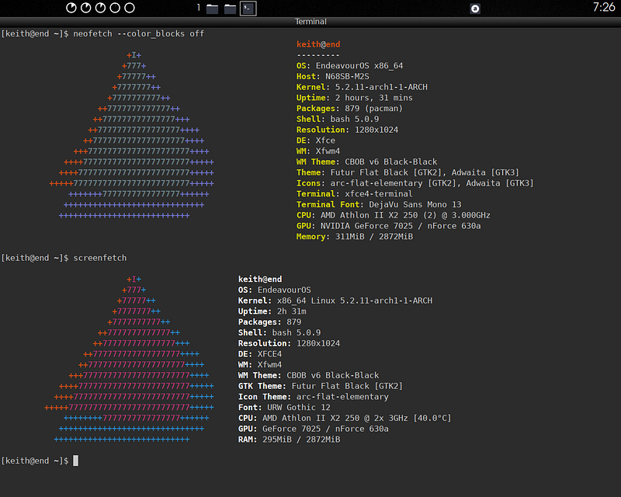Click the fourth circular monitor gauge
This screenshot has width=621, height=497.
(x=115, y=8)
